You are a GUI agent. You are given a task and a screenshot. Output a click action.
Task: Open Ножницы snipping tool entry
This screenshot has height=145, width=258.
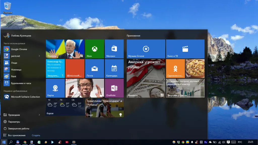[22, 70]
